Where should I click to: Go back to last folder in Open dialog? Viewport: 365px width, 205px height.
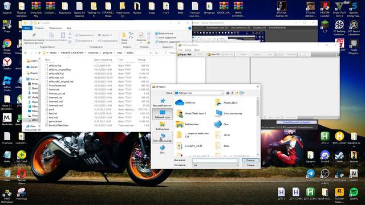point(228,93)
